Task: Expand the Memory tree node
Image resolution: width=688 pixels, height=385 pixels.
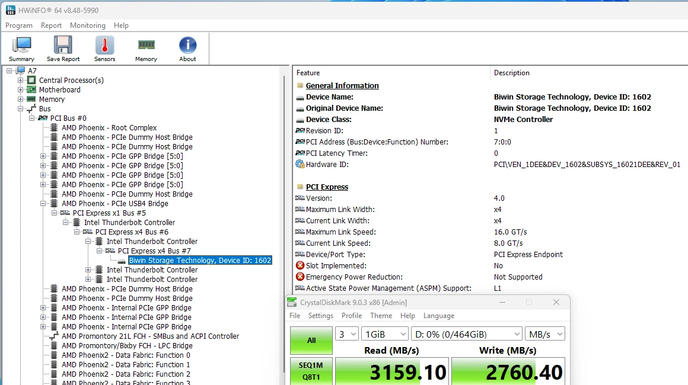Action: pos(20,99)
